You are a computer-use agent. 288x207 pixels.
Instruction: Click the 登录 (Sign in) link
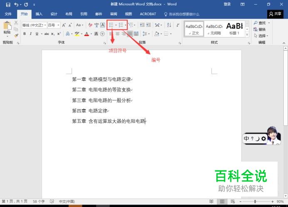coord(227,4)
